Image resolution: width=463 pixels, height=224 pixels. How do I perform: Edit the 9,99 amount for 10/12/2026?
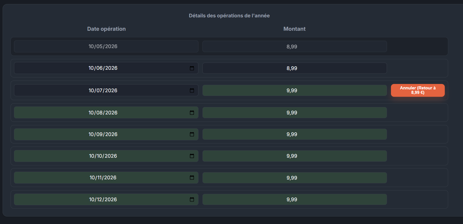point(294,200)
